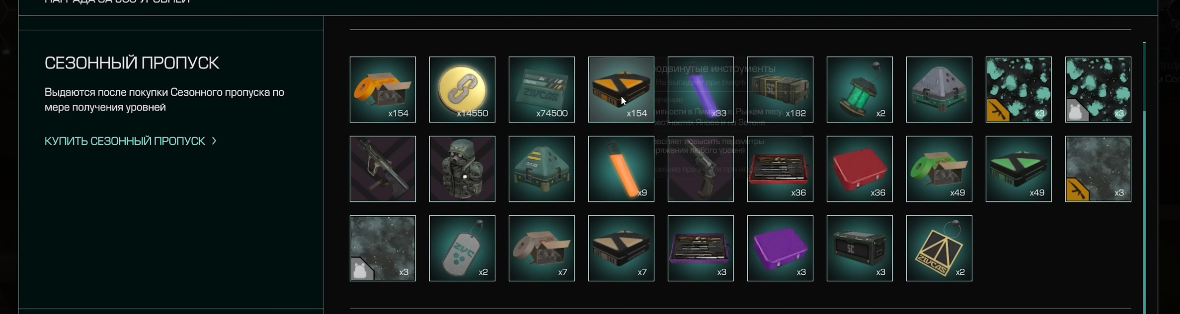Click the SC ammo crate x182 reward
This screenshot has height=314, width=1180.
pyautogui.click(x=780, y=89)
